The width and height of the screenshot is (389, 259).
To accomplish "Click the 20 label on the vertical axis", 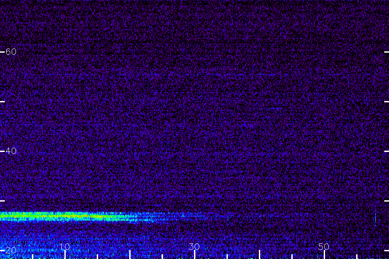I will [11, 250].
